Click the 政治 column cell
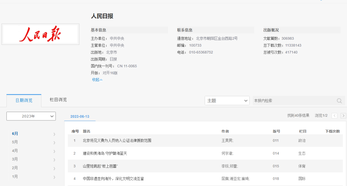The width and height of the screenshot is (347, 186). tap(302, 141)
